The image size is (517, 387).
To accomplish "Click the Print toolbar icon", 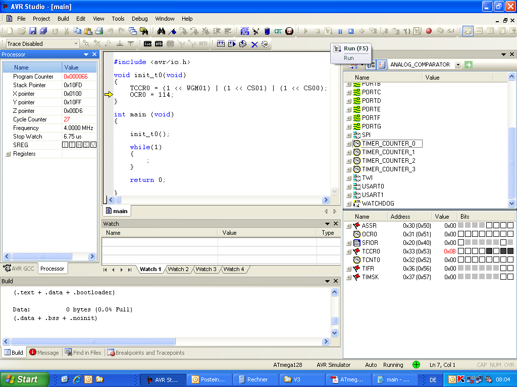I will [99, 31].
